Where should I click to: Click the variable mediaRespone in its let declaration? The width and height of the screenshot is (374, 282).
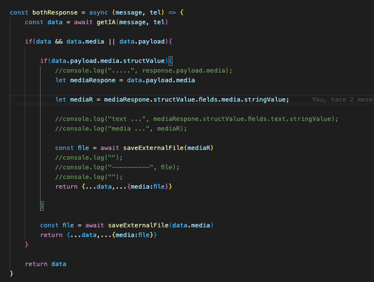point(93,80)
